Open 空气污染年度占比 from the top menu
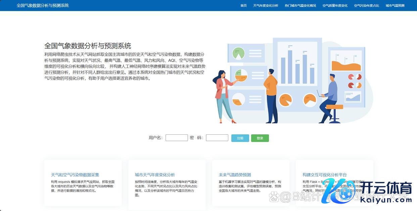The image size is (417, 211). pyautogui.click(x=366, y=6)
